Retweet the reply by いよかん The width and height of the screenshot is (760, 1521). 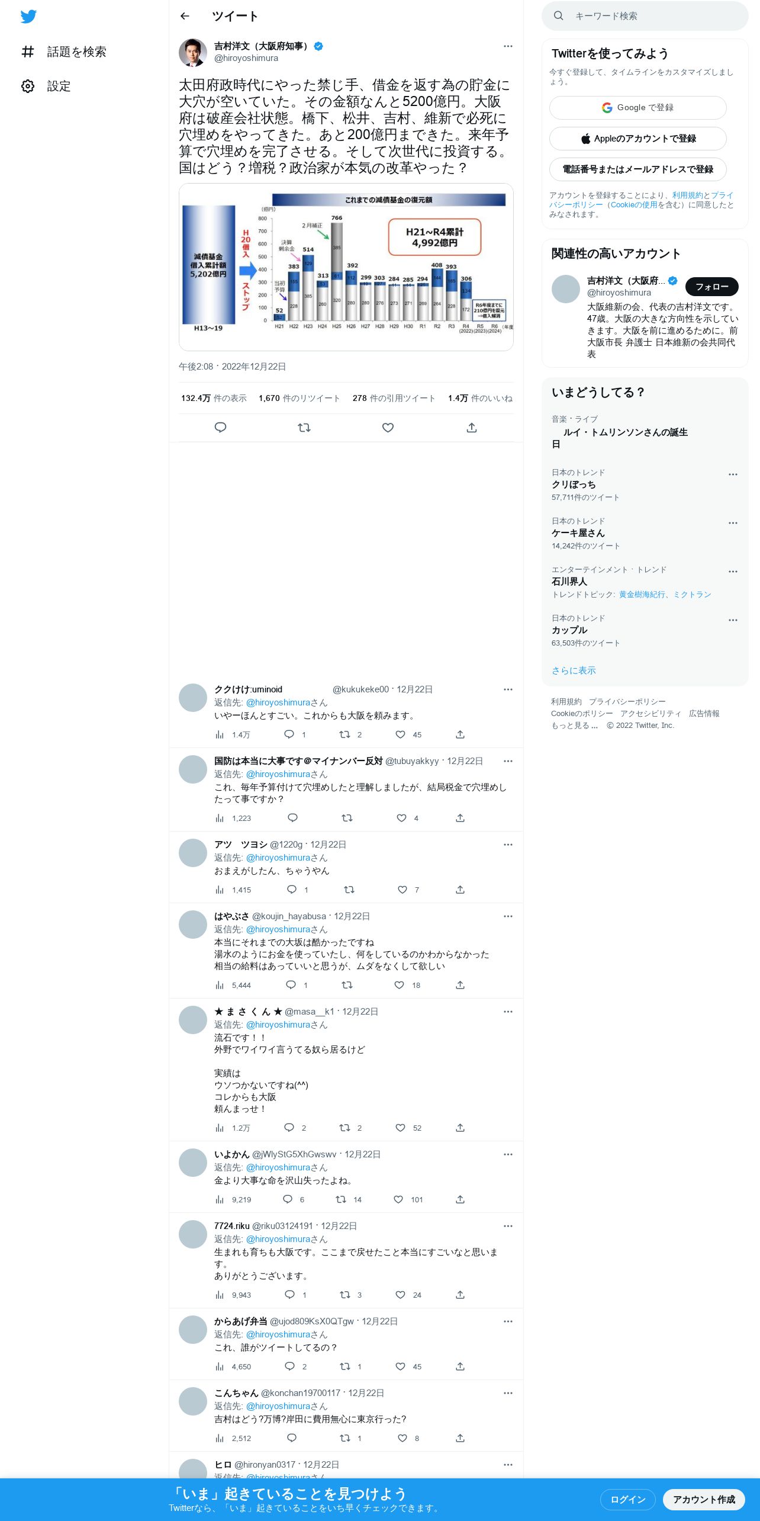pyautogui.click(x=341, y=1199)
